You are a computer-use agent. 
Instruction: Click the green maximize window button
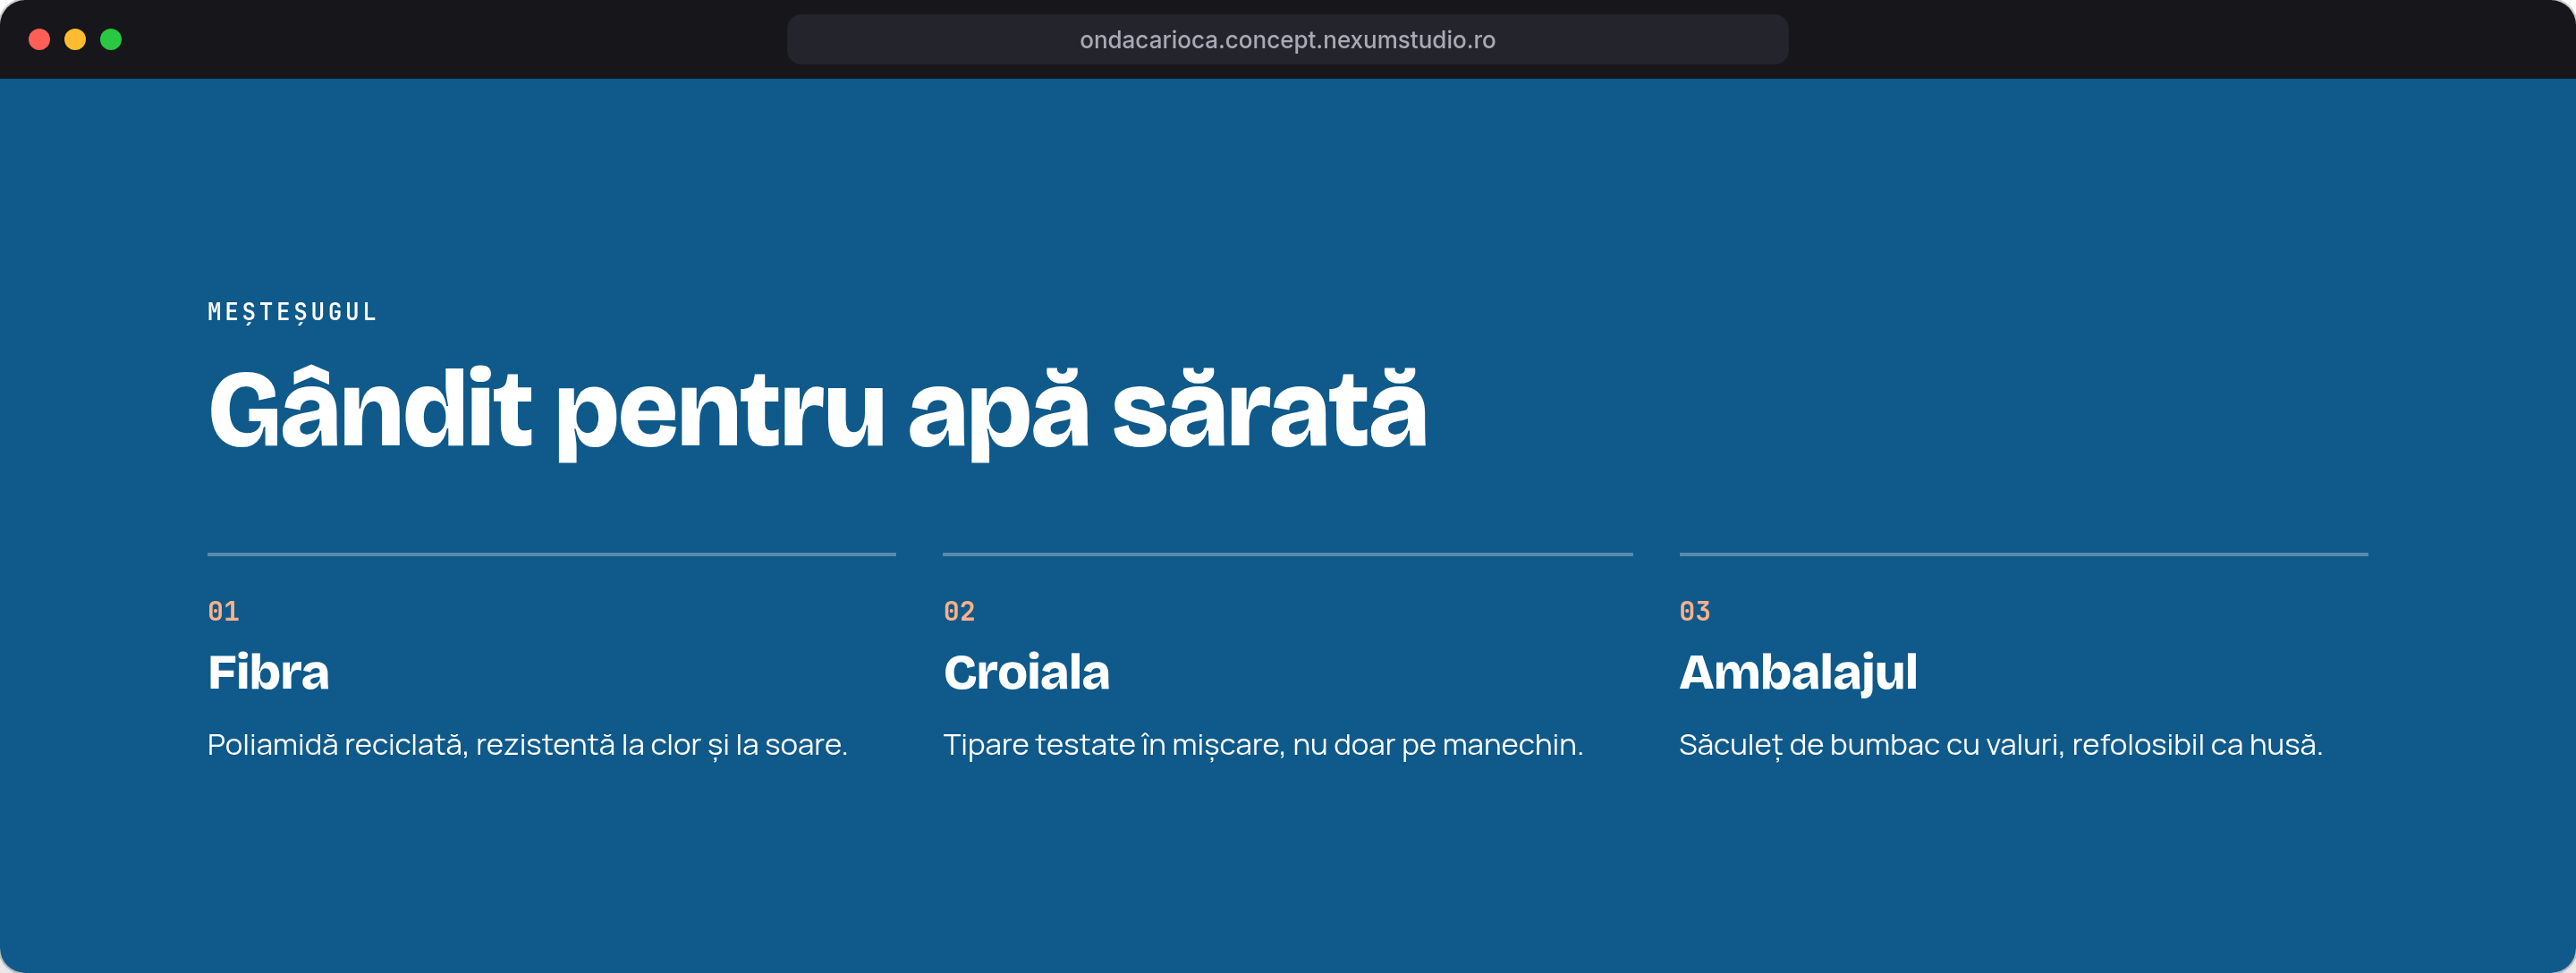pyautogui.click(x=111, y=39)
